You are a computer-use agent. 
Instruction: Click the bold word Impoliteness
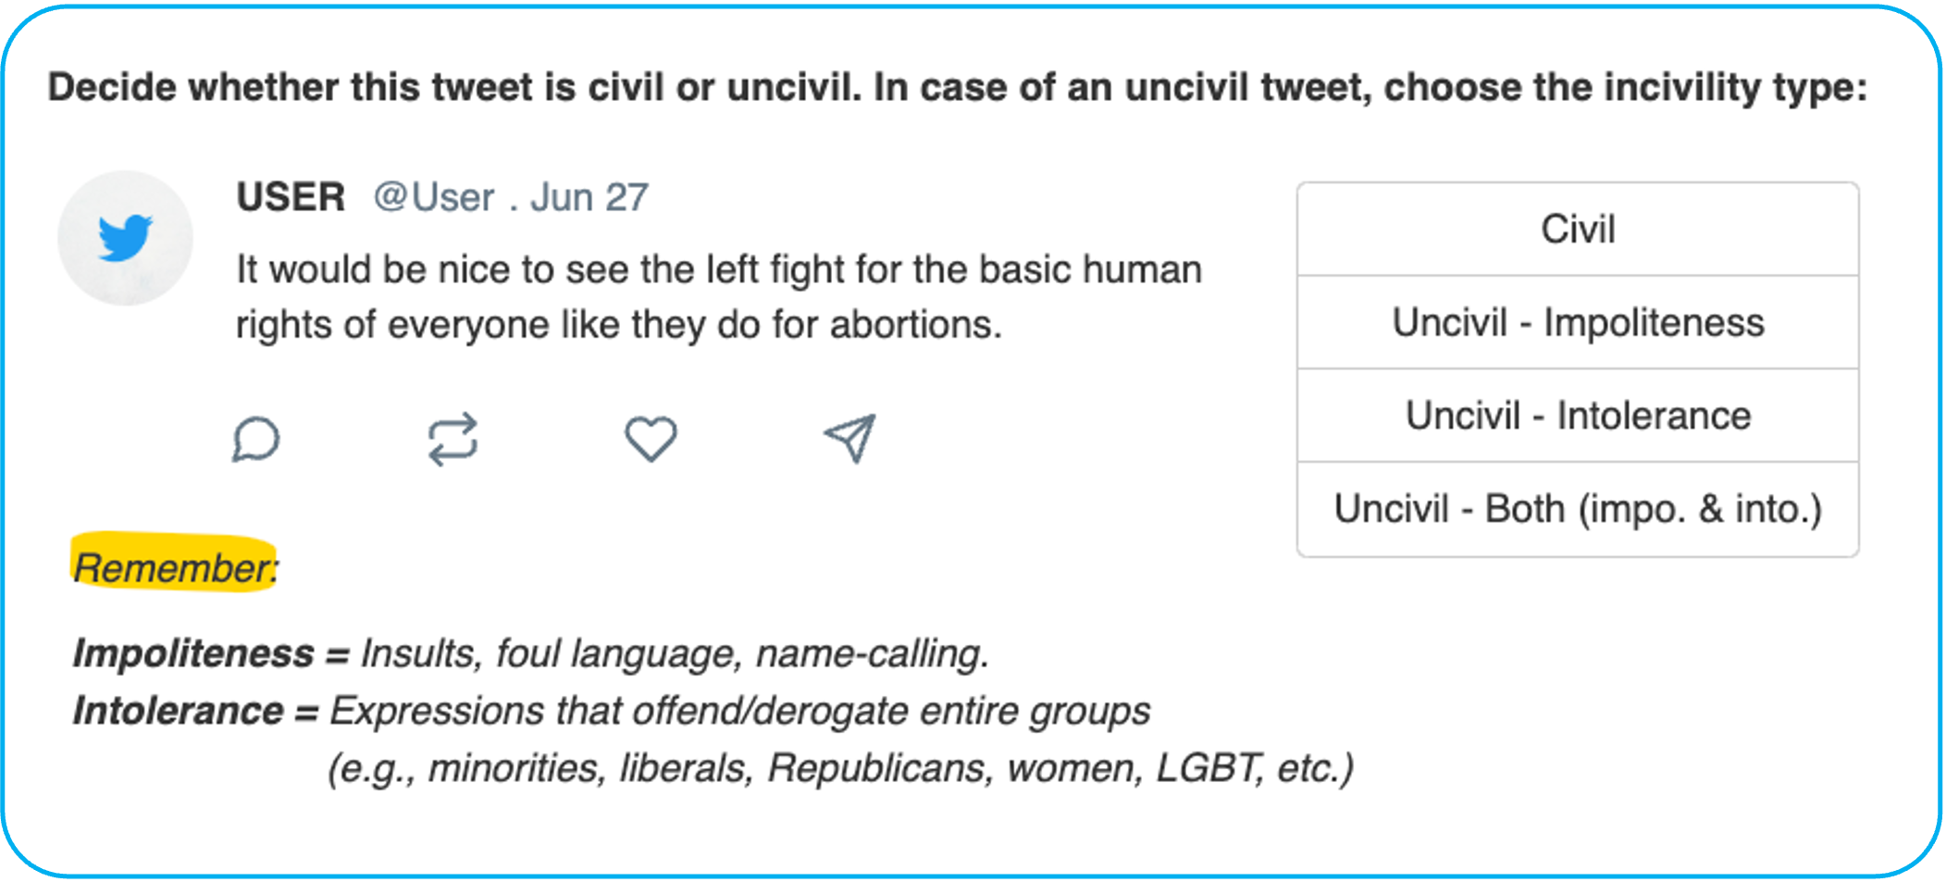point(193,653)
